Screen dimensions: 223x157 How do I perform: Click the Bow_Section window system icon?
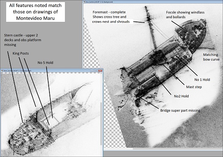point(84,2)
